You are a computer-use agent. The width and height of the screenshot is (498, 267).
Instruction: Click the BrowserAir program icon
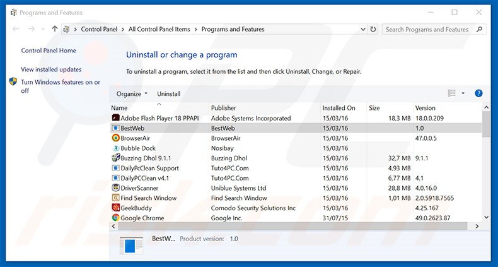click(115, 138)
